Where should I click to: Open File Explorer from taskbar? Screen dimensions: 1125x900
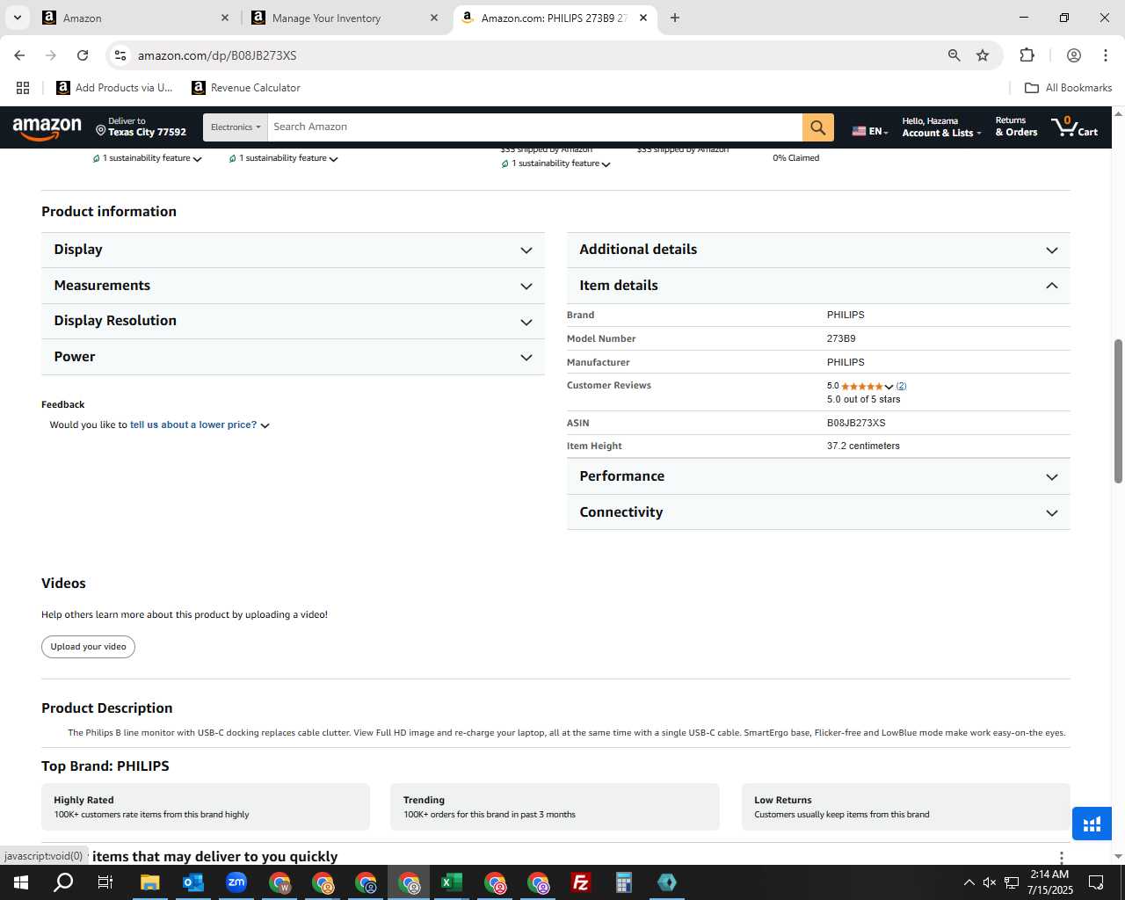pos(149,882)
